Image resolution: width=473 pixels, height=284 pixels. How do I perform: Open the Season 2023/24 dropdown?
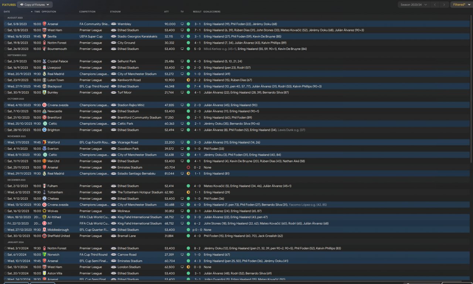414,5
